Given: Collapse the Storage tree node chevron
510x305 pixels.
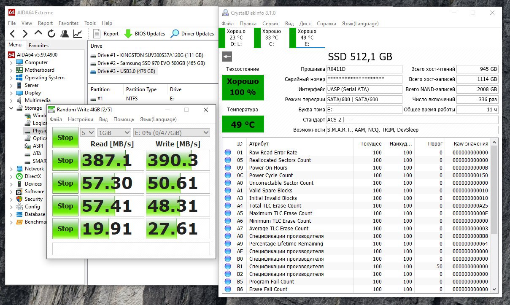Looking at the screenshot, I should 11,108.
